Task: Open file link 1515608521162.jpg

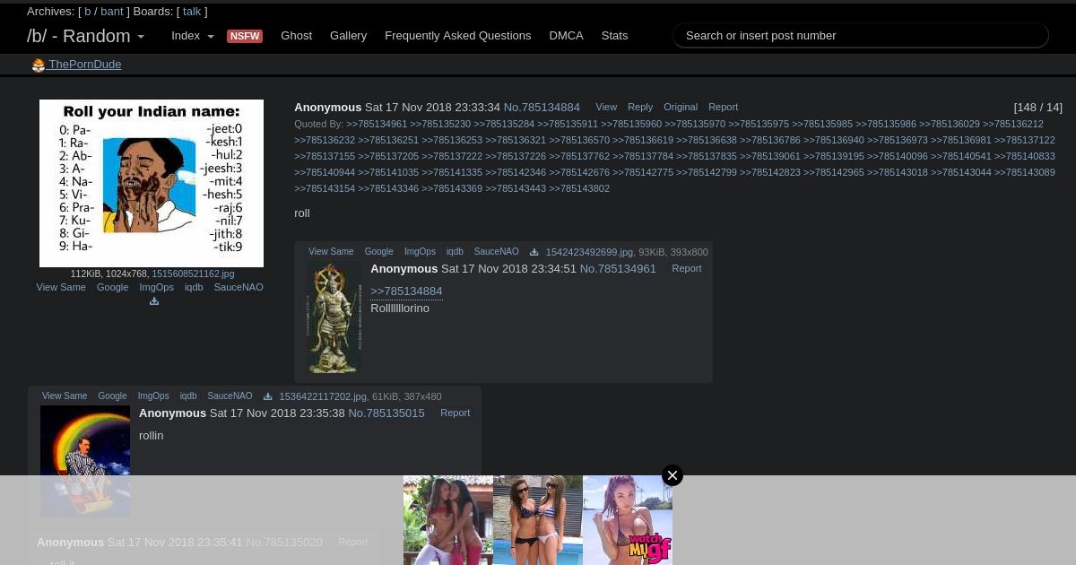Action: pyautogui.click(x=193, y=274)
